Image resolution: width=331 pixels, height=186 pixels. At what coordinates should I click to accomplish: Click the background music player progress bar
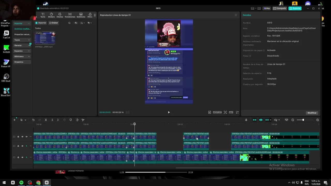pos(156,172)
